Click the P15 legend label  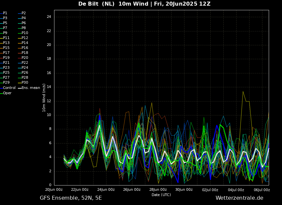pyautogui.click(x=6, y=48)
